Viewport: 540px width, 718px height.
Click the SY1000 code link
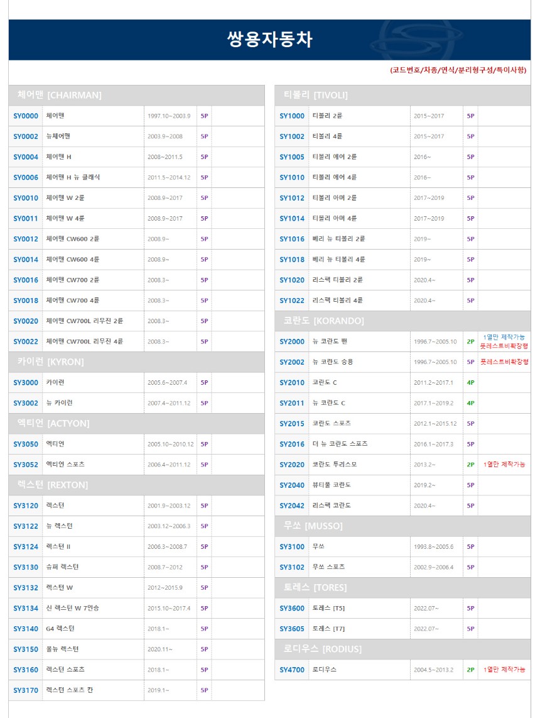click(292, 116)
